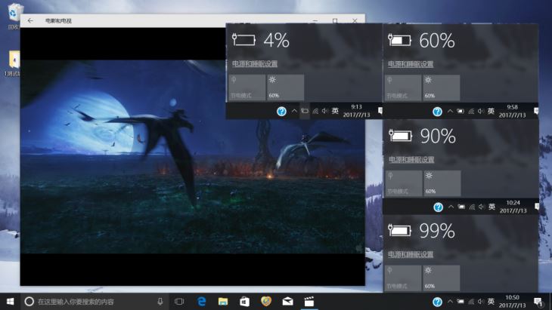
Task: Toggle battery saver tile in the 60% panel
Action: click(403, 87)
